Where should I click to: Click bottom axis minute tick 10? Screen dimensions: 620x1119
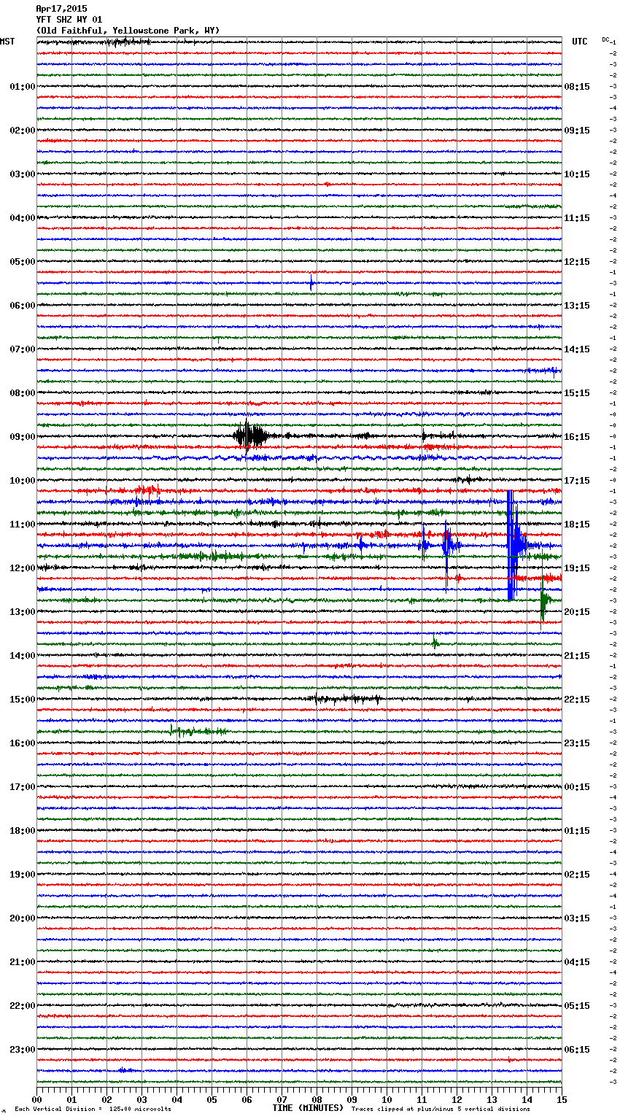pyautogui.click(x=387, y=1099)
